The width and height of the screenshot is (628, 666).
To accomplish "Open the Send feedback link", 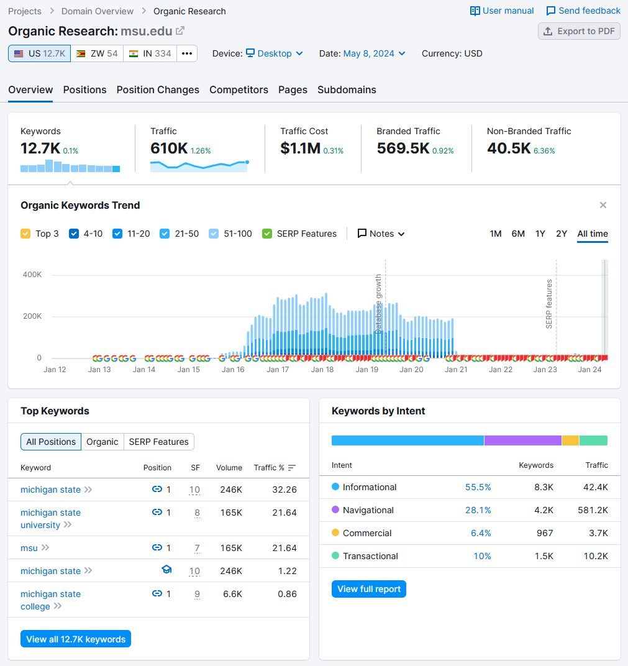I will point(583,11).
